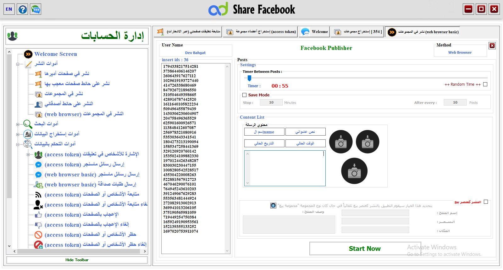Viewport: 503px width, 270px height.
Task: Collapse the publishing tools tree node
Action: pos(18,64)
